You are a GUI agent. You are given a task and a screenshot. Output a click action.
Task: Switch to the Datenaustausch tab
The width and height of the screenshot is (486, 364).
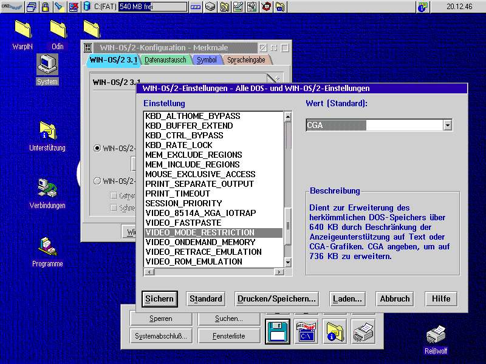coord(165,59)
